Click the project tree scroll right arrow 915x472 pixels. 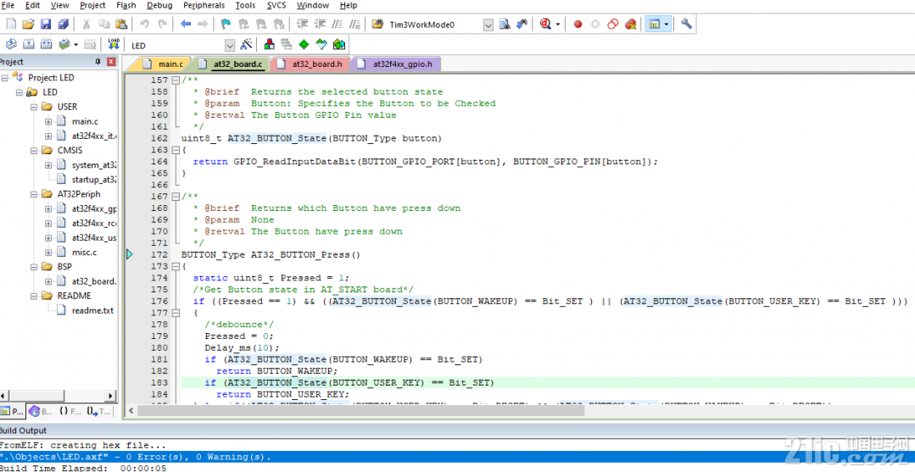(x=110, y=396)
